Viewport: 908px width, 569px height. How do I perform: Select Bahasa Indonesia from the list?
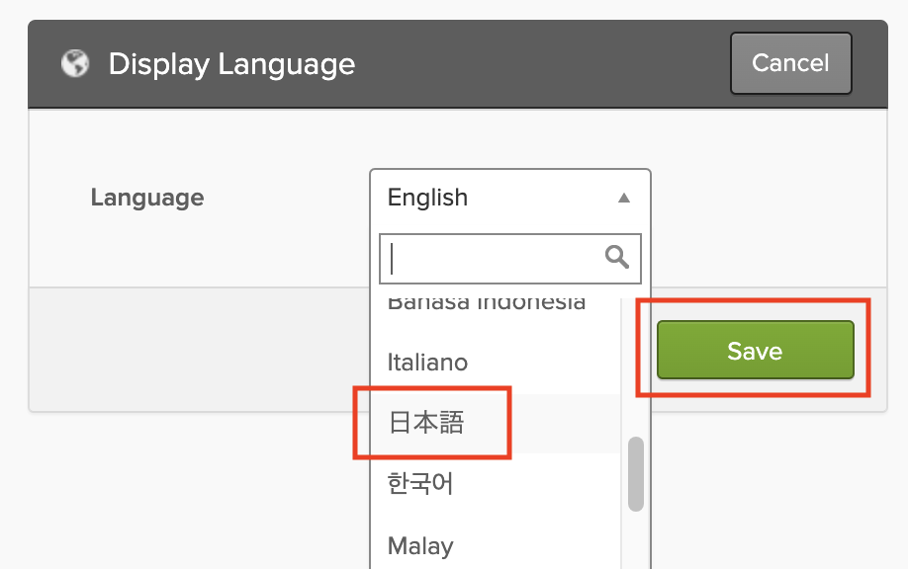click(487, 304)
